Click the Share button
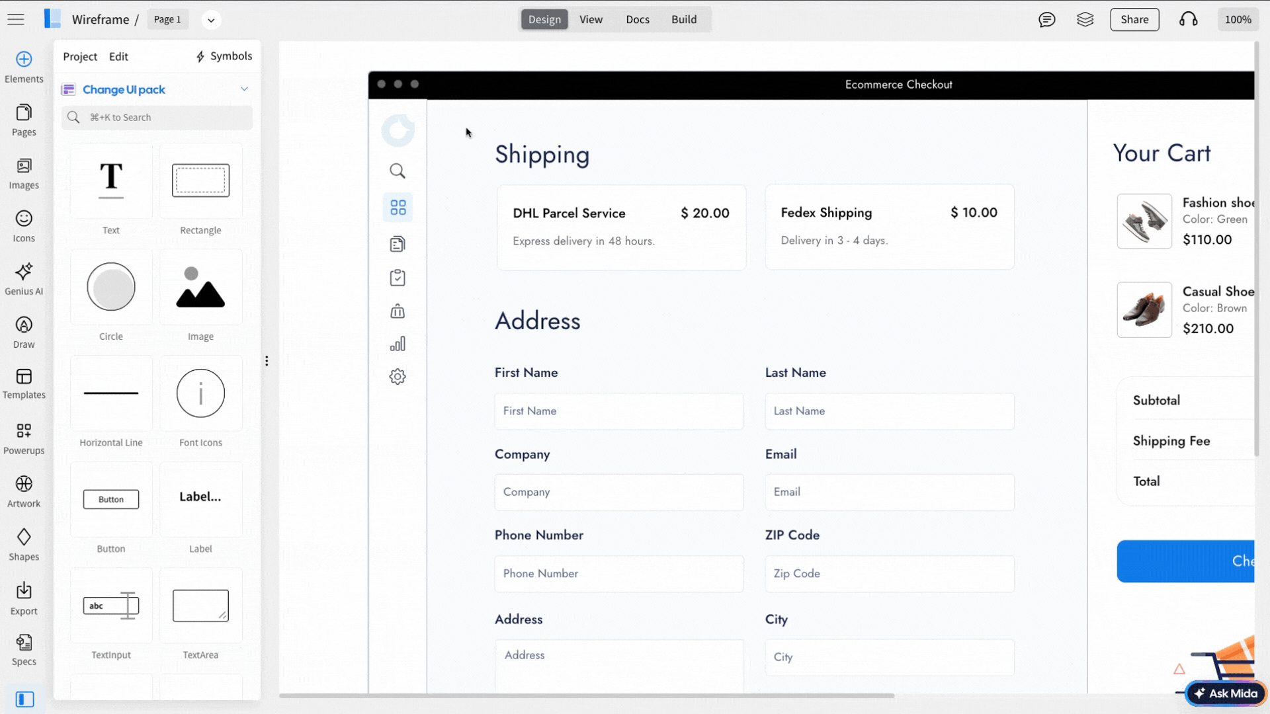This screenshot has width=1270, height=714. [1134, 19]
